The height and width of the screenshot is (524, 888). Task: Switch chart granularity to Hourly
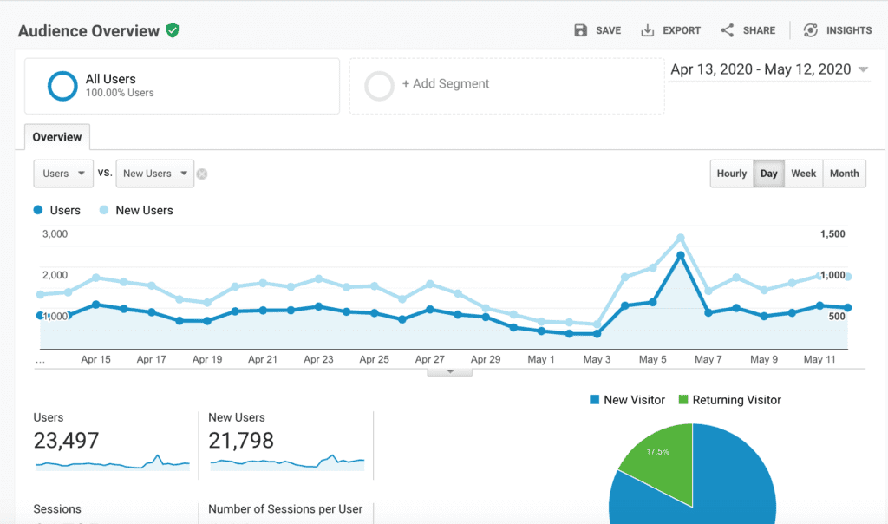pyautogui.click(x=732, y=174)
